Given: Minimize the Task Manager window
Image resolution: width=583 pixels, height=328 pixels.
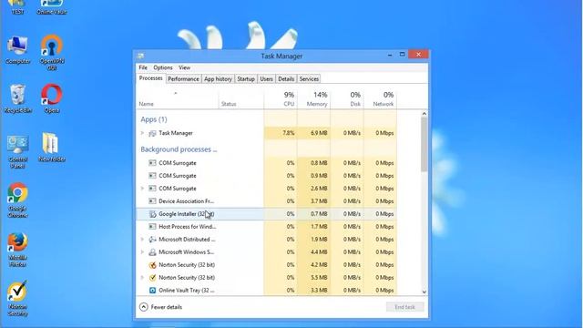Looking at the screenshot, I should pos(390,55).
